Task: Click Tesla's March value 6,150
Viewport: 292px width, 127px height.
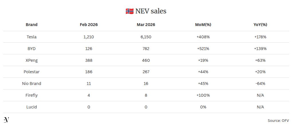Action: 146,37
